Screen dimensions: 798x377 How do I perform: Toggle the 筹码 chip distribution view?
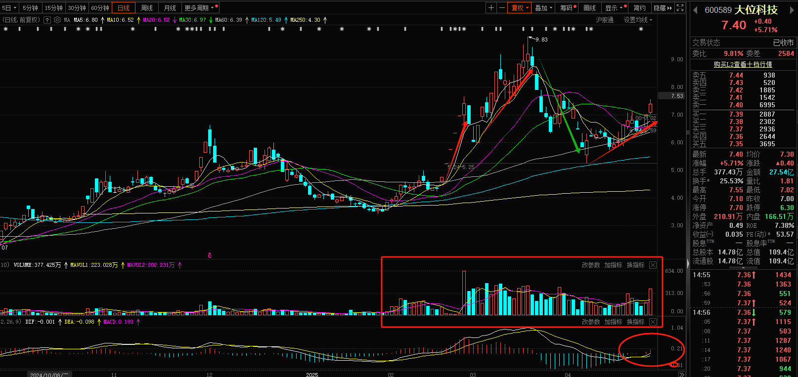tap(567, 8)
